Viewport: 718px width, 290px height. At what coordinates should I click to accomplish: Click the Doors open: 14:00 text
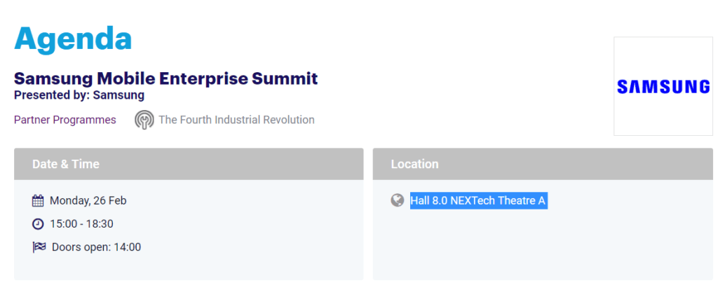click(x=96, y=247)
